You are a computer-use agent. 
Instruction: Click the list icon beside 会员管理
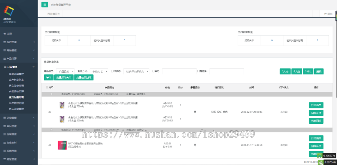coord(4,126)
